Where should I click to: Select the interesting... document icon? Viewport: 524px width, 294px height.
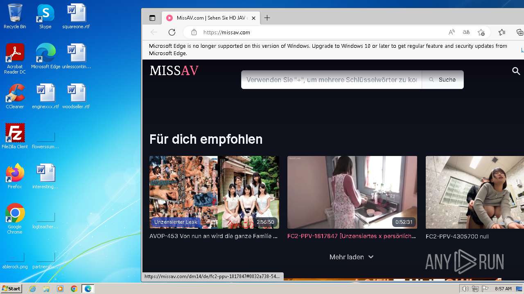(45, 176)
